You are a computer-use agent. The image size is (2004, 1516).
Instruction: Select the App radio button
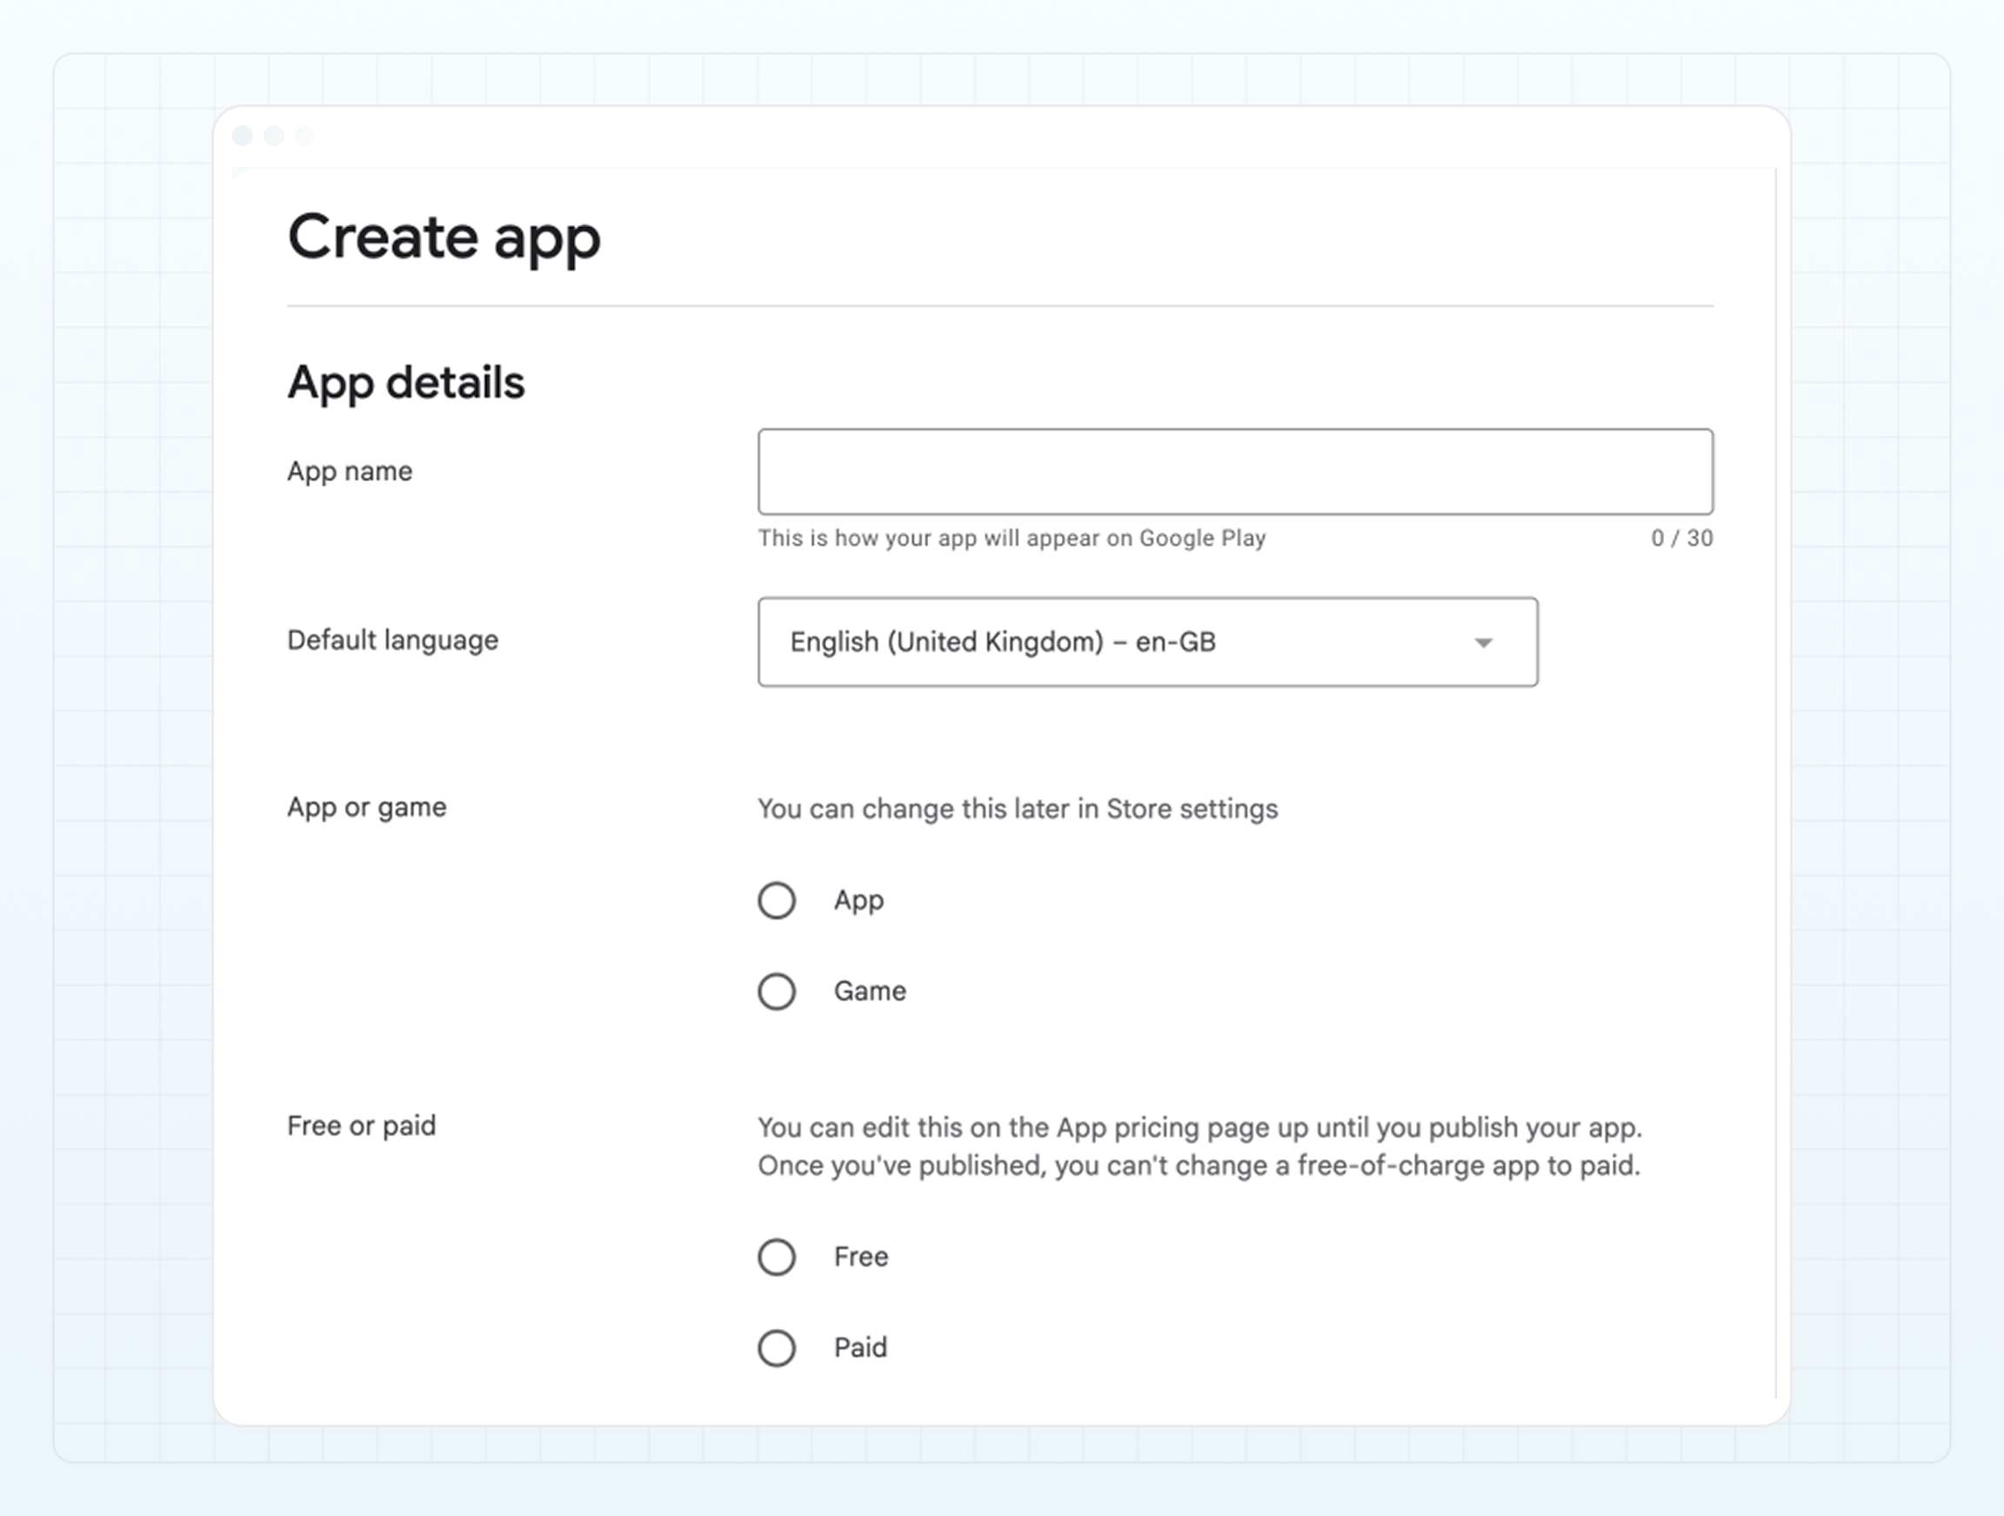tap(777, 900)
